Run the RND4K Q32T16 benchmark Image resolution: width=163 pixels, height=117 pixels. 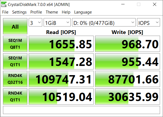tap(15, 79)
